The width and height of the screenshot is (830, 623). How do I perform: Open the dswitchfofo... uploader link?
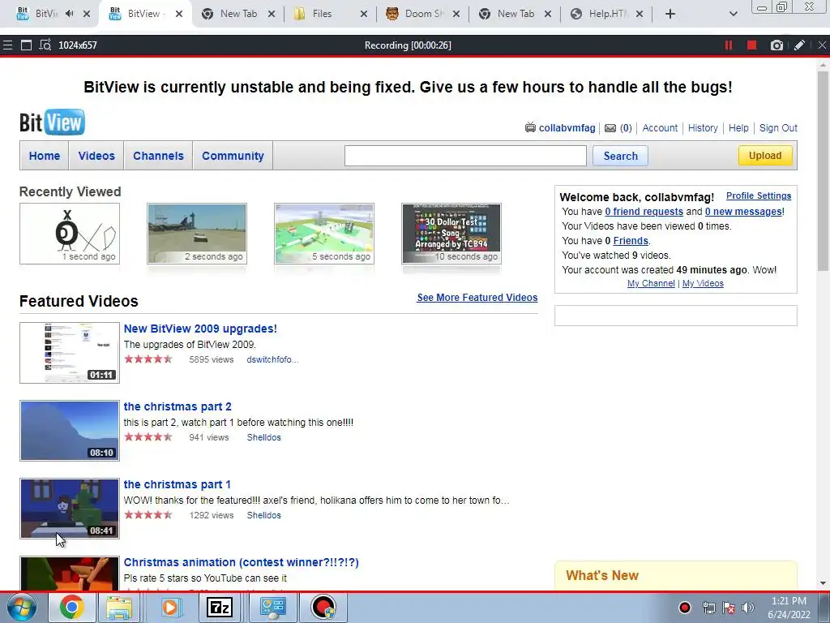click(272, 359)
